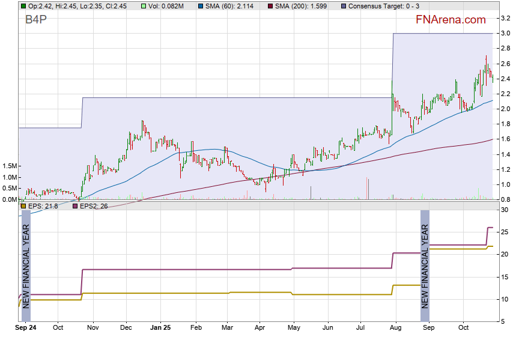Viewport: 516px width, 340px height.
Task: Click the purple EPS2 legend swatch
Action: [74, 206]
